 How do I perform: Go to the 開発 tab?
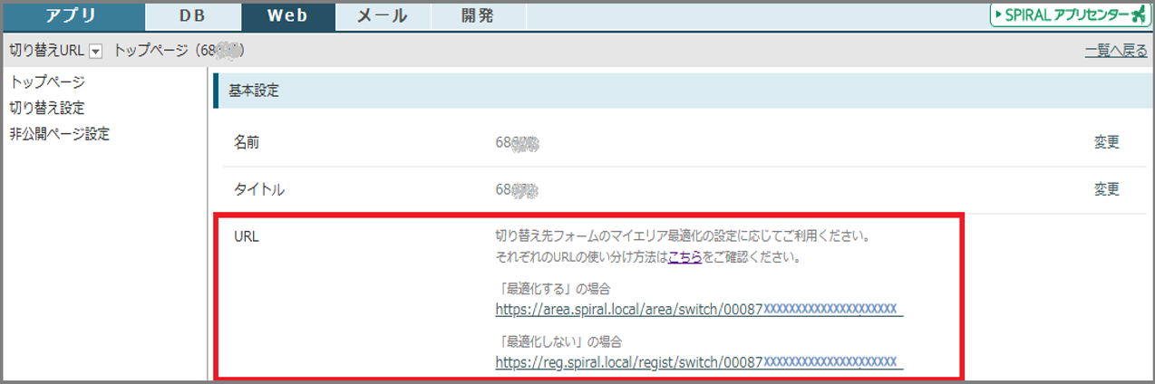pyautogui.click(x=478, y=16)
